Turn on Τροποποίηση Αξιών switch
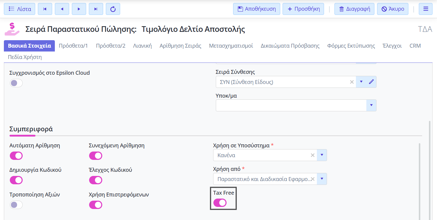Screen dimensions: 437x220 16,205
